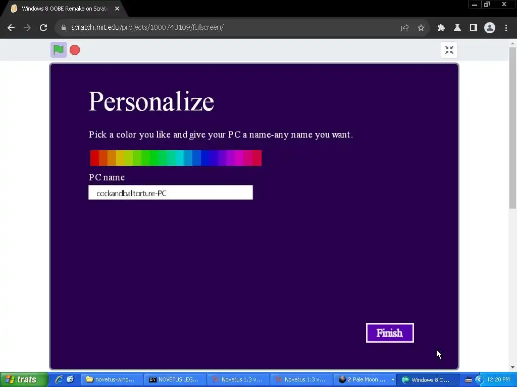Switch to second Novetus 1.3 v... taskbar item
The width and height of the screenshot is (517, 387).
(301, 380)
